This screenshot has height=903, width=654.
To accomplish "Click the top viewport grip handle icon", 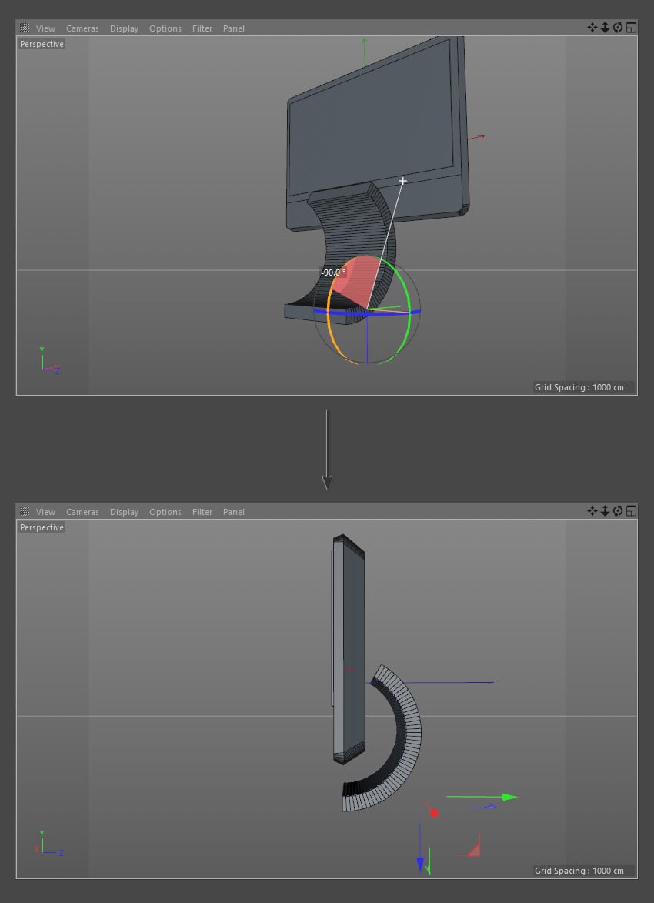I will [24, 28].
